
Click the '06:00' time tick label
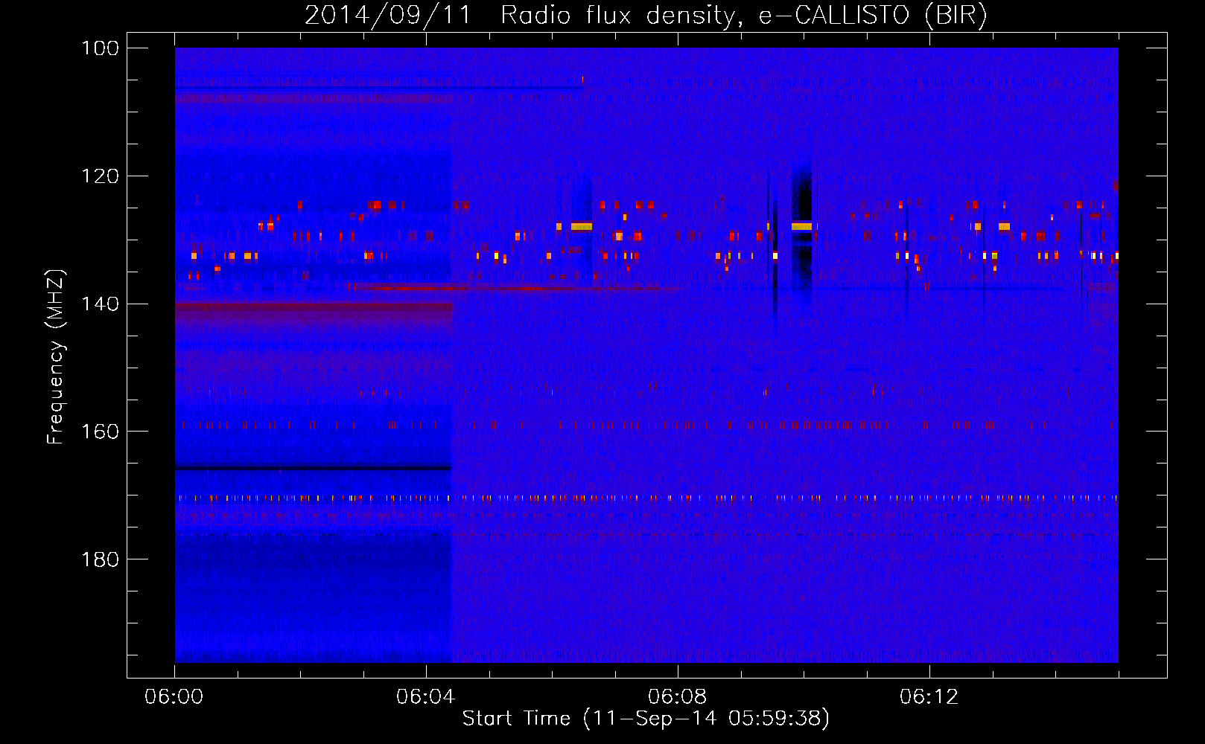pyautogui.click(x=174, y=696)
